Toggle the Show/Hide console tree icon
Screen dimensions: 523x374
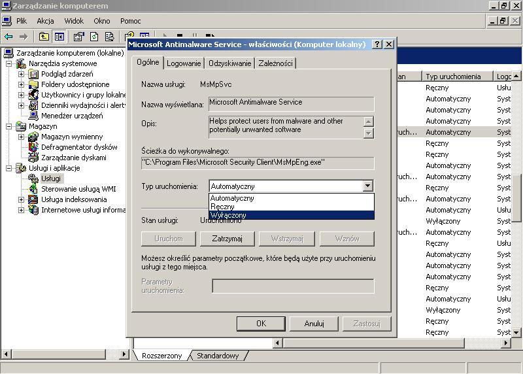(x=59, y=37)
